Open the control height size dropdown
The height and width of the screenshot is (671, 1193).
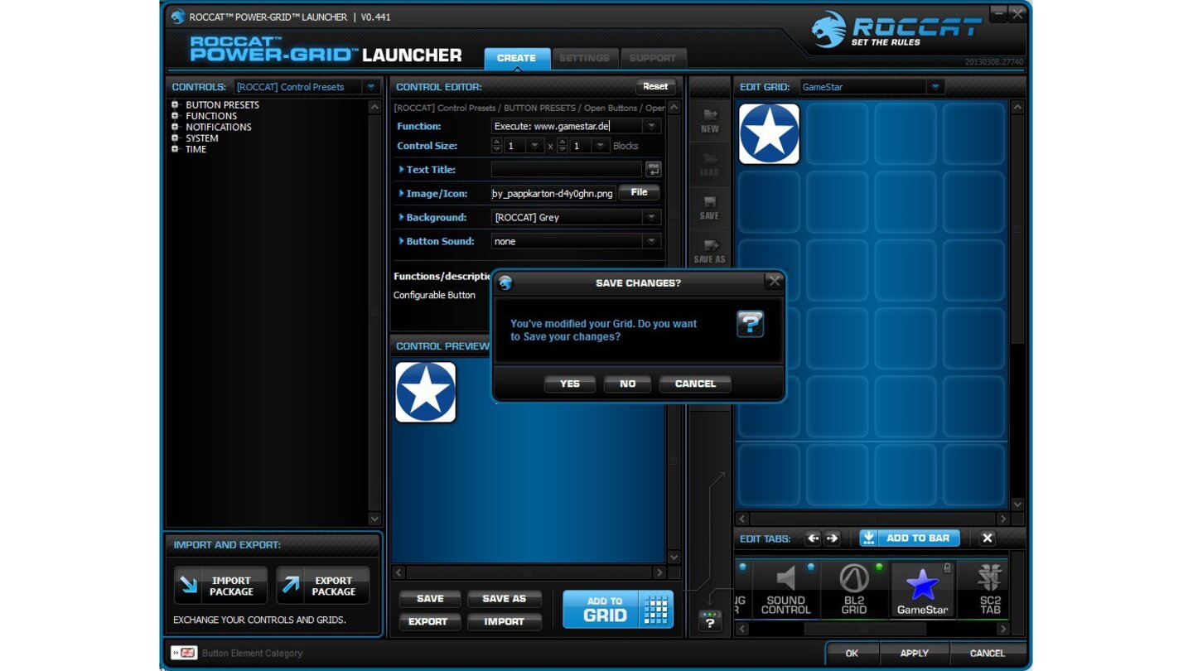coord(601,146)
